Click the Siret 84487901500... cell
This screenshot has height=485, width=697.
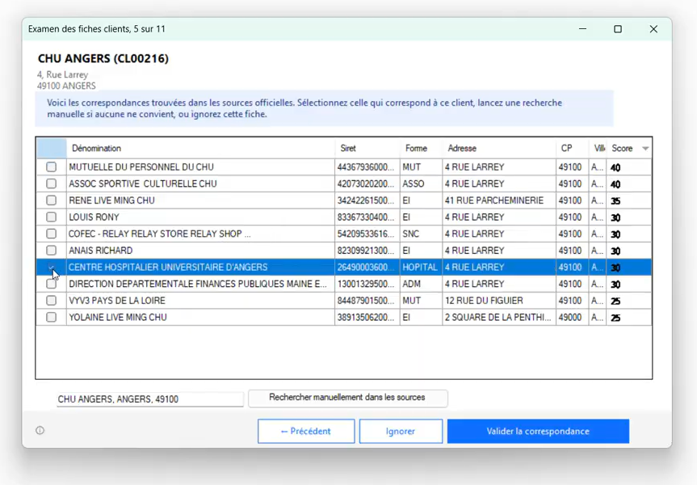367,301
